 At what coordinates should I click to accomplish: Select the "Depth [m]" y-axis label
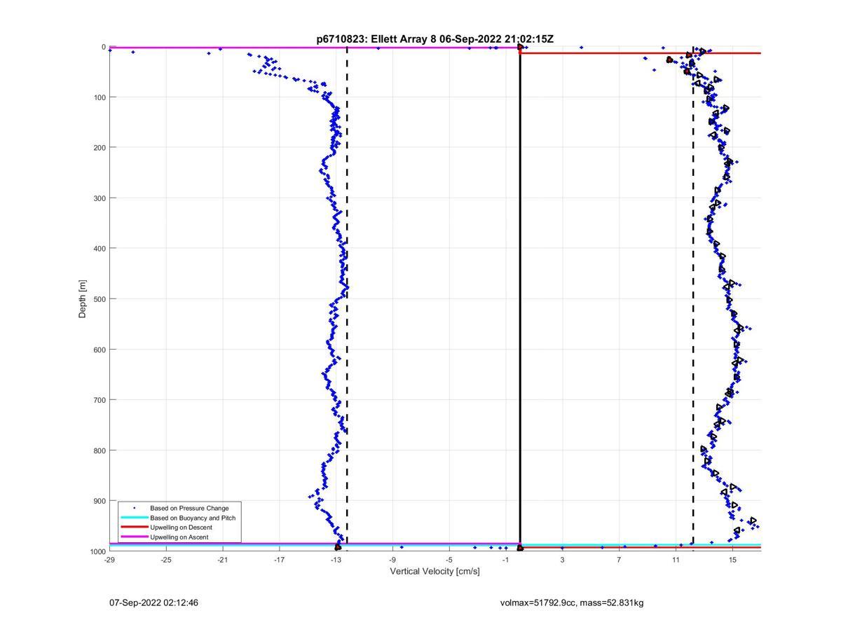coord(83,299)
